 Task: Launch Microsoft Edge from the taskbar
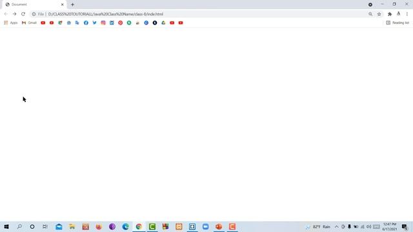[x=125, y=226]
